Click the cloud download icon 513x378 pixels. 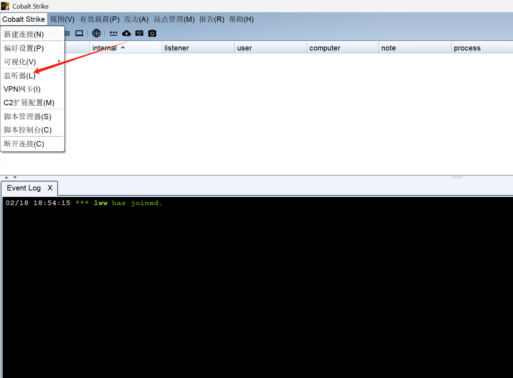[126, 33]
